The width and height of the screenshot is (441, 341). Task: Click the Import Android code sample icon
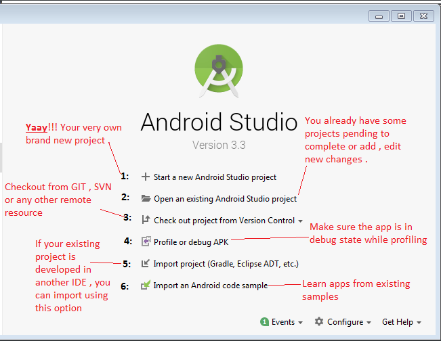click(x=146, y=285)
